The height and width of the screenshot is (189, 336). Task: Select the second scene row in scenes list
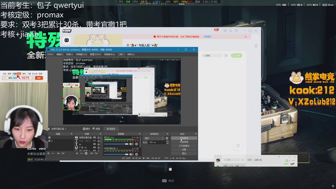60,141
